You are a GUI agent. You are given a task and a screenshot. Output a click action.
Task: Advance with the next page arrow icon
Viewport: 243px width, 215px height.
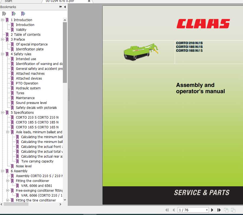pyautogui.click(x=212, y=210)
